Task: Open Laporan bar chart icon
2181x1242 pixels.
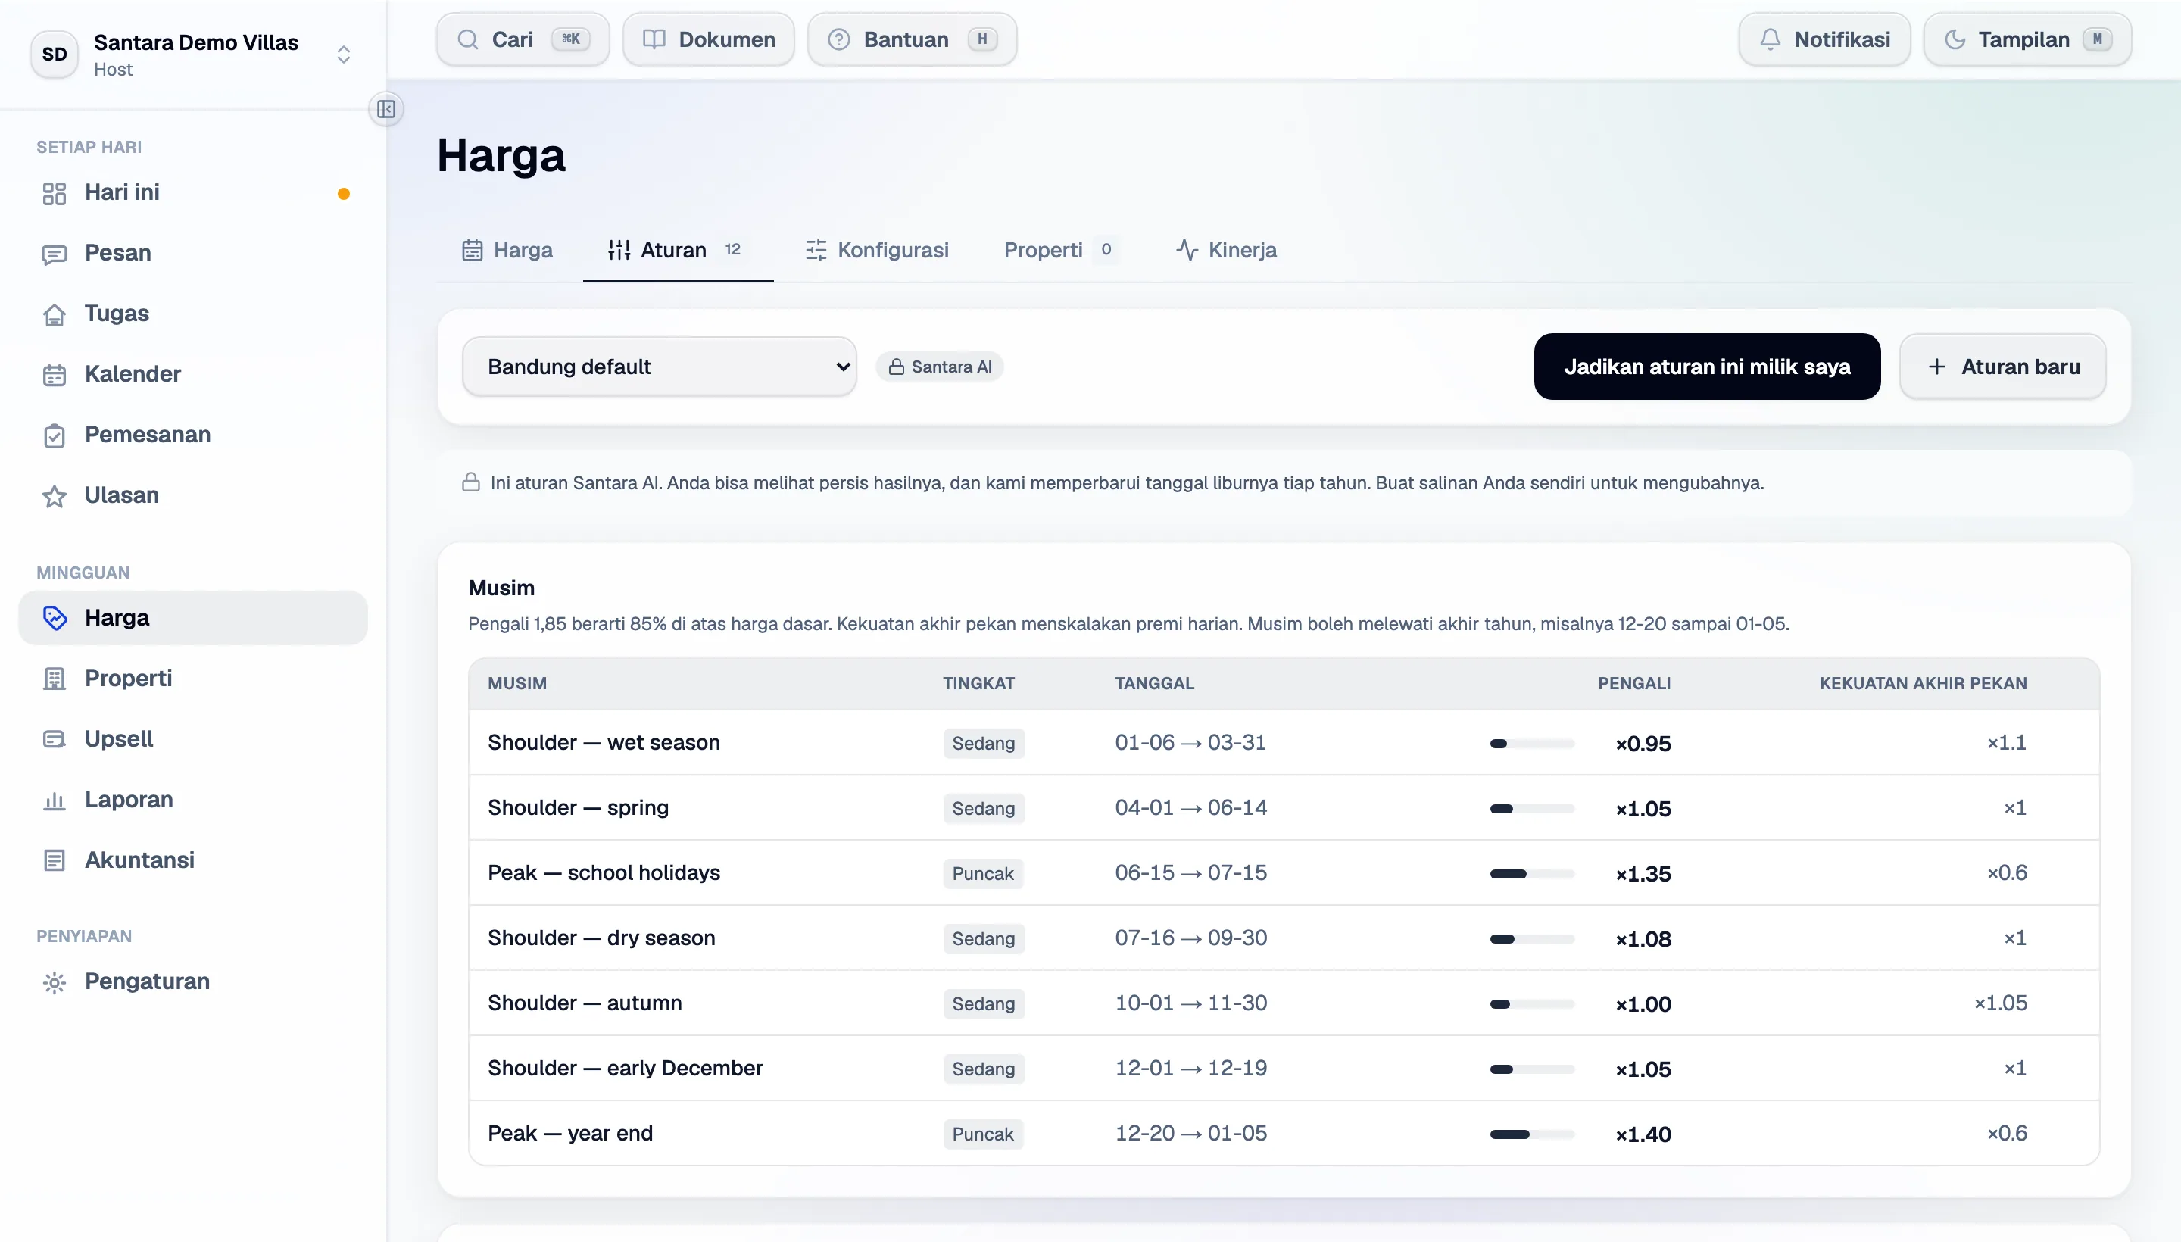Action: click(55, 800)
